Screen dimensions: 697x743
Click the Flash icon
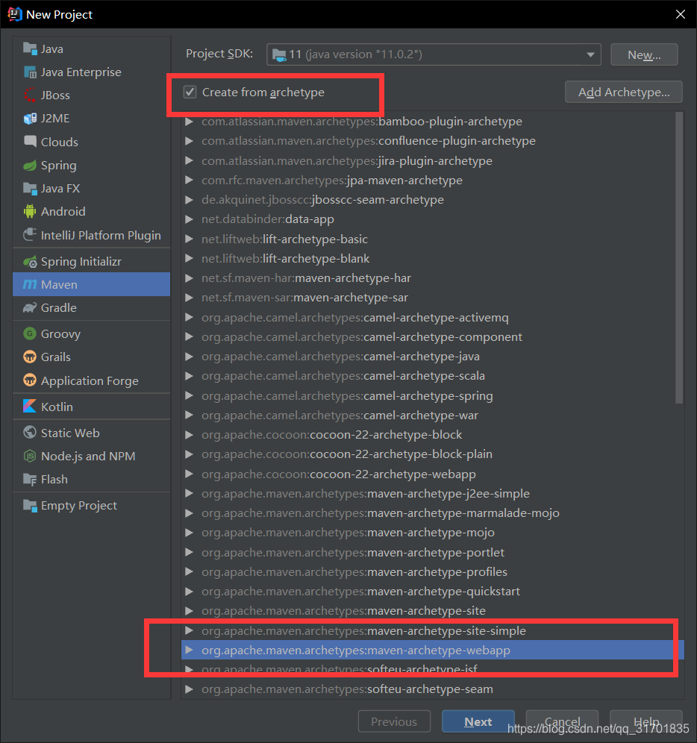click(30, 480)
